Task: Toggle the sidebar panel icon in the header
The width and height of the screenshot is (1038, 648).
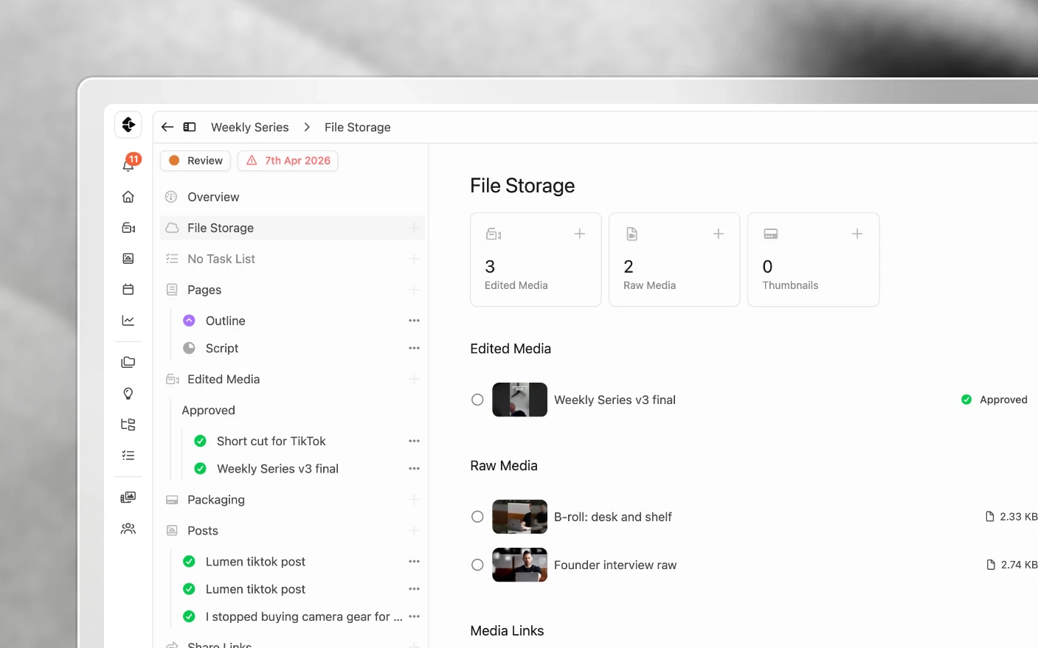Action: point(190,127)
